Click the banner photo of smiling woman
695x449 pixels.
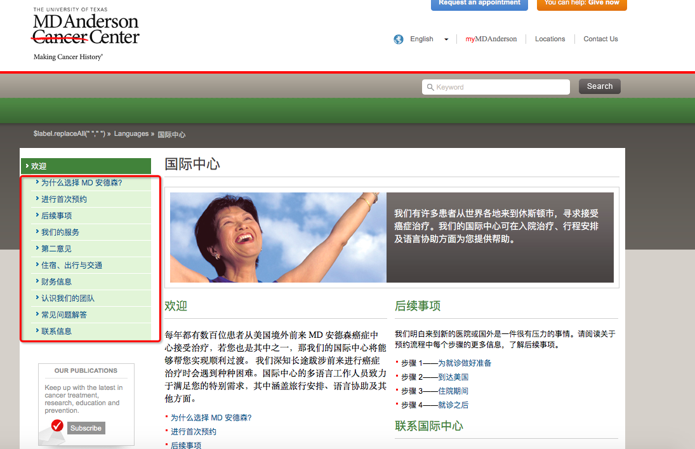click(x=278, y=238)
